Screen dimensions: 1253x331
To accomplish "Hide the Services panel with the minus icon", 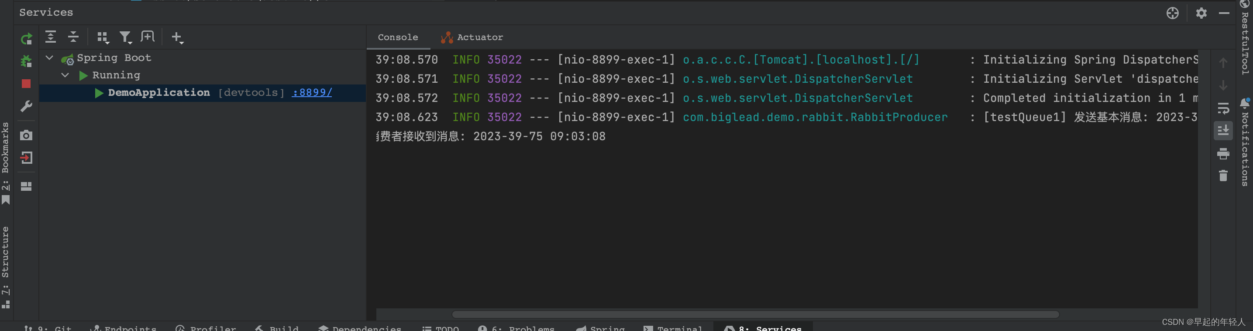I will [x=1224, y=13].
